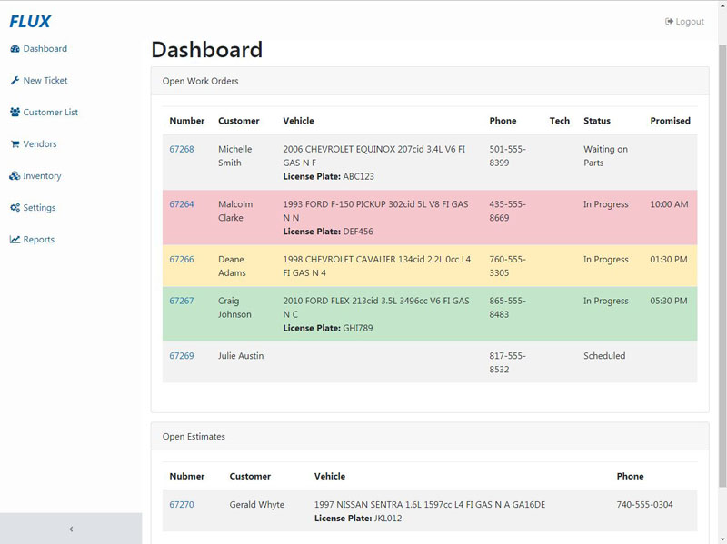The width and height of the screenshot is (727, 544).
Task: Click the Inventory cubes icon
Action: pyautogui.click(x=15, y=176)
